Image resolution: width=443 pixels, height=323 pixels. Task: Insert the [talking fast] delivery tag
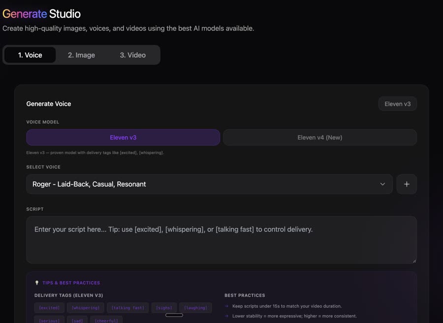[x=127, y=308]
